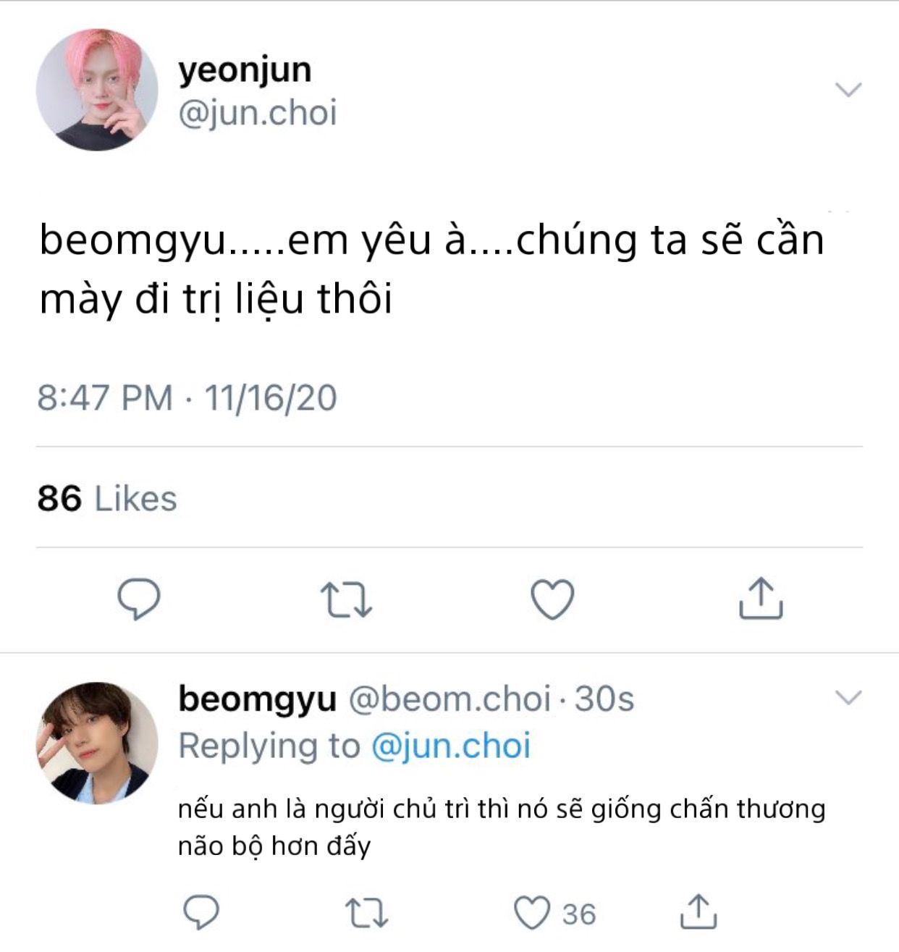Open yeonjun's pink-haired profile picture

(x=97, y=90)
